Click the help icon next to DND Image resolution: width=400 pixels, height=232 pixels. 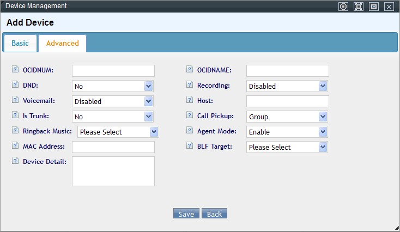(15, 85)
